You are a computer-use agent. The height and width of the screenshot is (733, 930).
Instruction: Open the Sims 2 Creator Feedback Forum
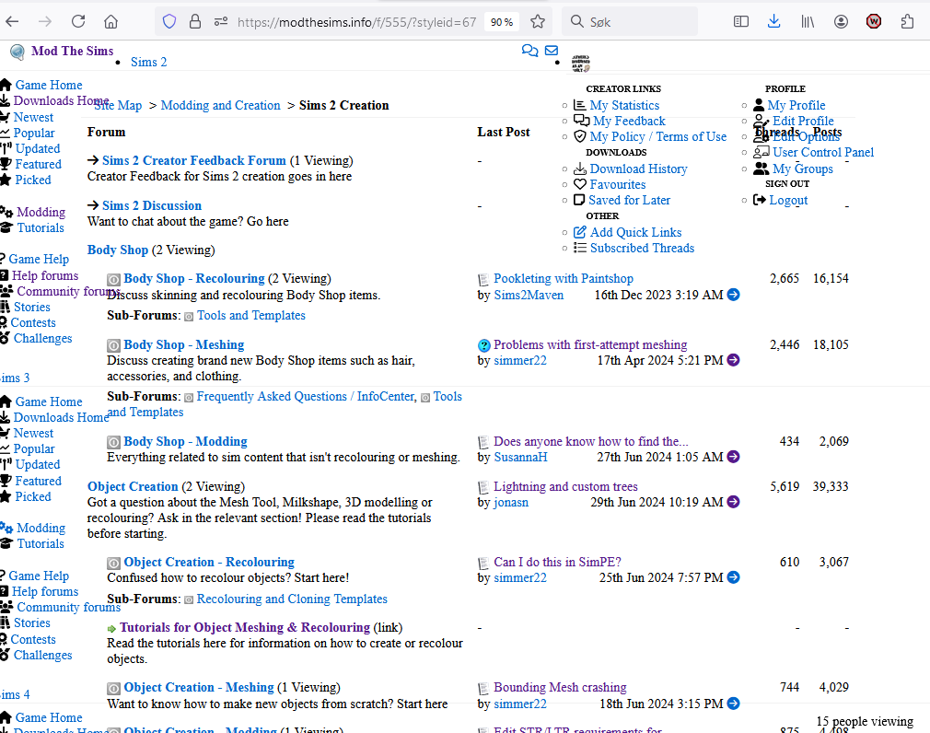pos(193,160)
